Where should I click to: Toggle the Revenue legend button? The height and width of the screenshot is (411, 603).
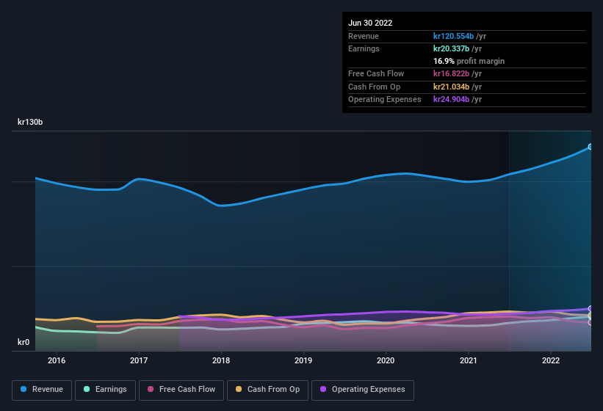(42, 390)
